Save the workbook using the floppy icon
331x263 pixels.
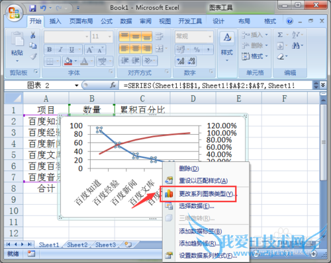(x=32, y=8)
